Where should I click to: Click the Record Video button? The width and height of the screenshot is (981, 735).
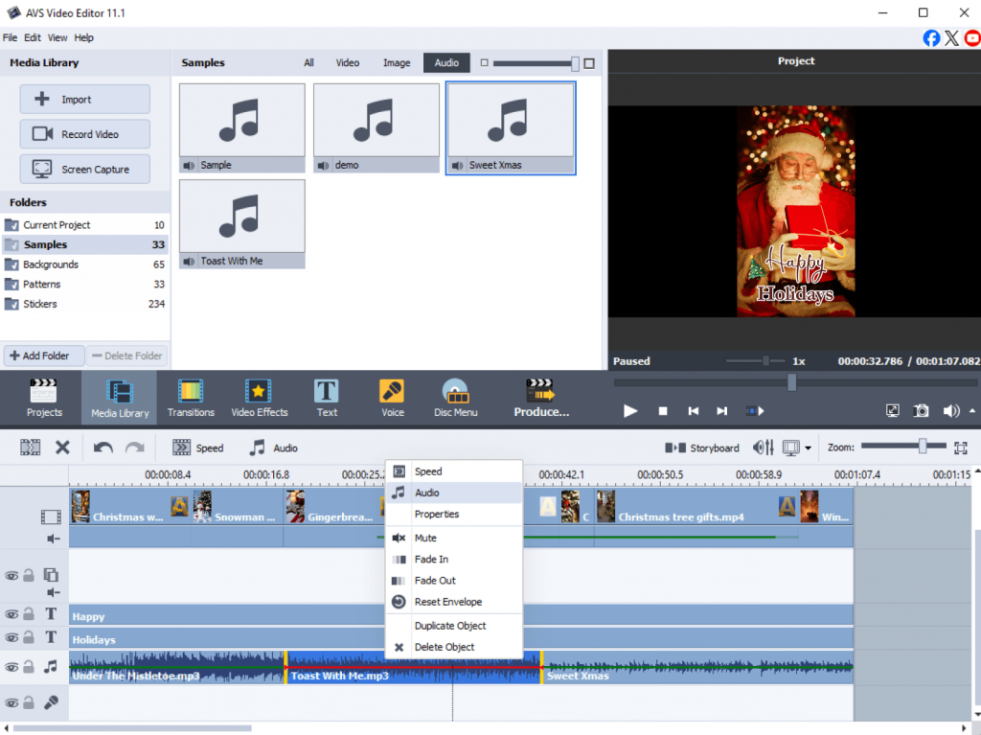(x=85, y=134)
